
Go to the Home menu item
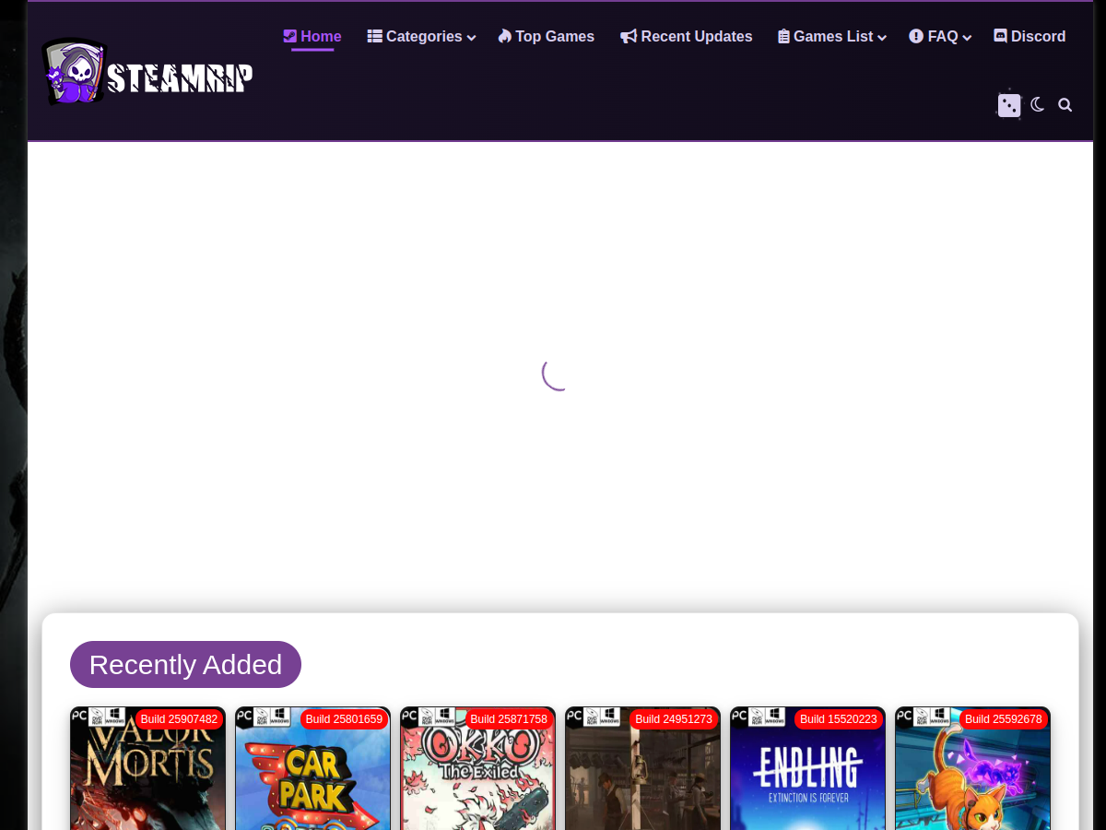[312, 37]
